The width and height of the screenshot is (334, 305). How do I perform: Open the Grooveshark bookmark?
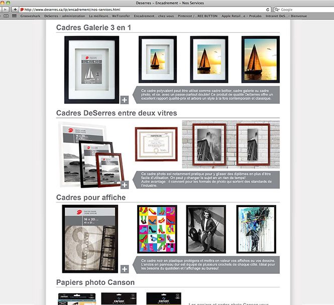point(31,16)
